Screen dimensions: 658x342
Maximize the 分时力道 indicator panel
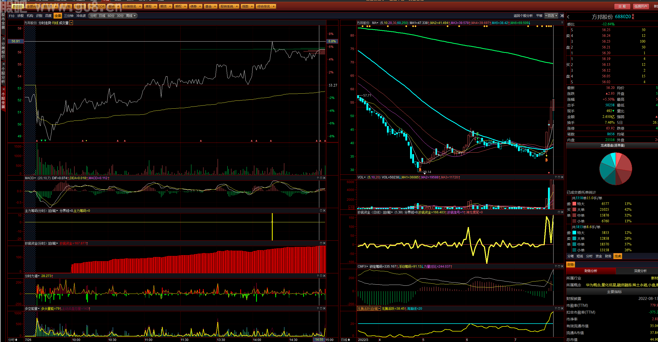point(321,276)
